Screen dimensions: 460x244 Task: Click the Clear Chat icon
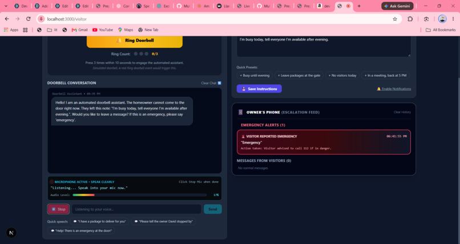[x=219, y=83]
